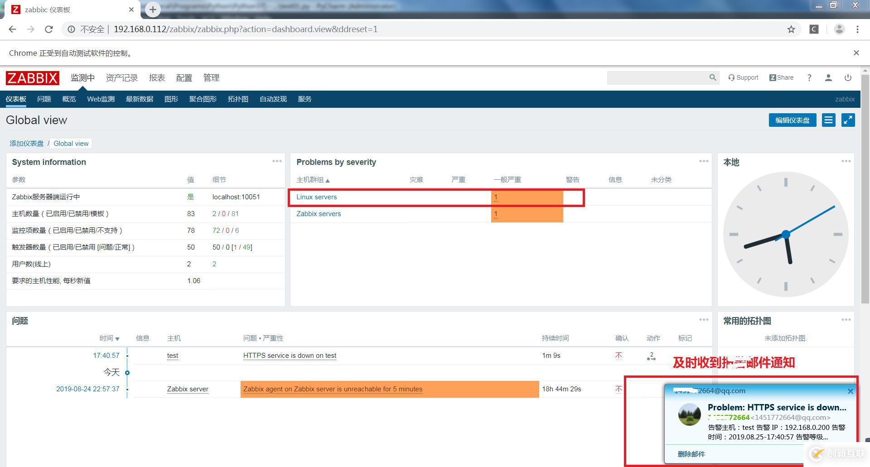The width and height of the screenshot is (870, 467).
Task: Open the 监测中 main menu
Action: click(83, 78)
